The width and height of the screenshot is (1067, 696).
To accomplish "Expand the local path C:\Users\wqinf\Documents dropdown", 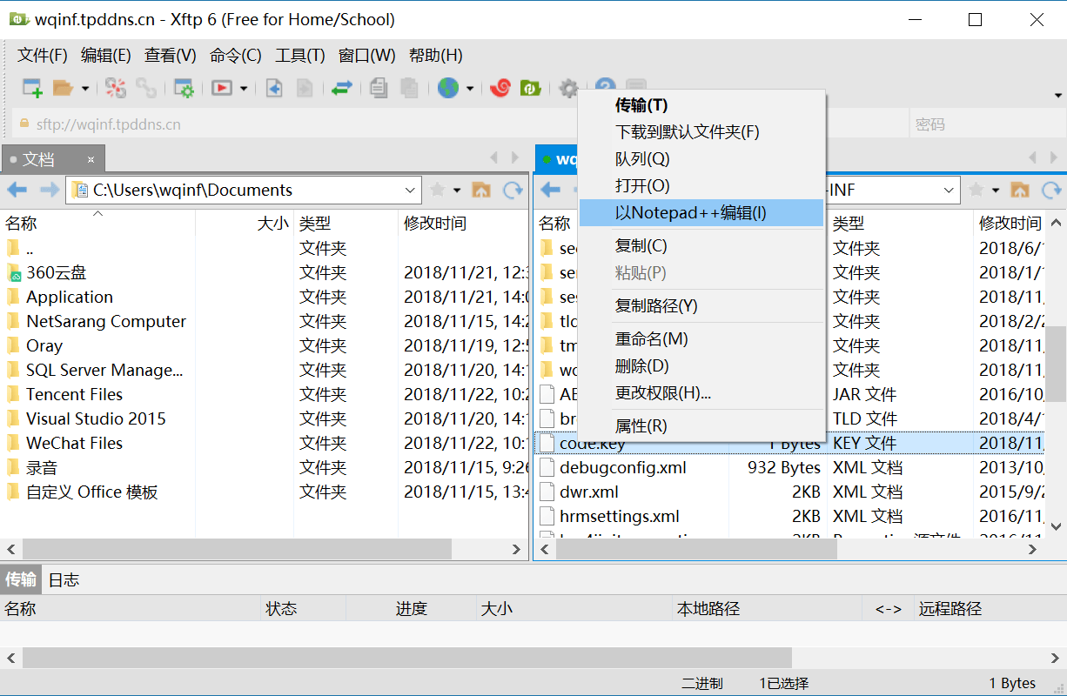I will coord(411,190).
